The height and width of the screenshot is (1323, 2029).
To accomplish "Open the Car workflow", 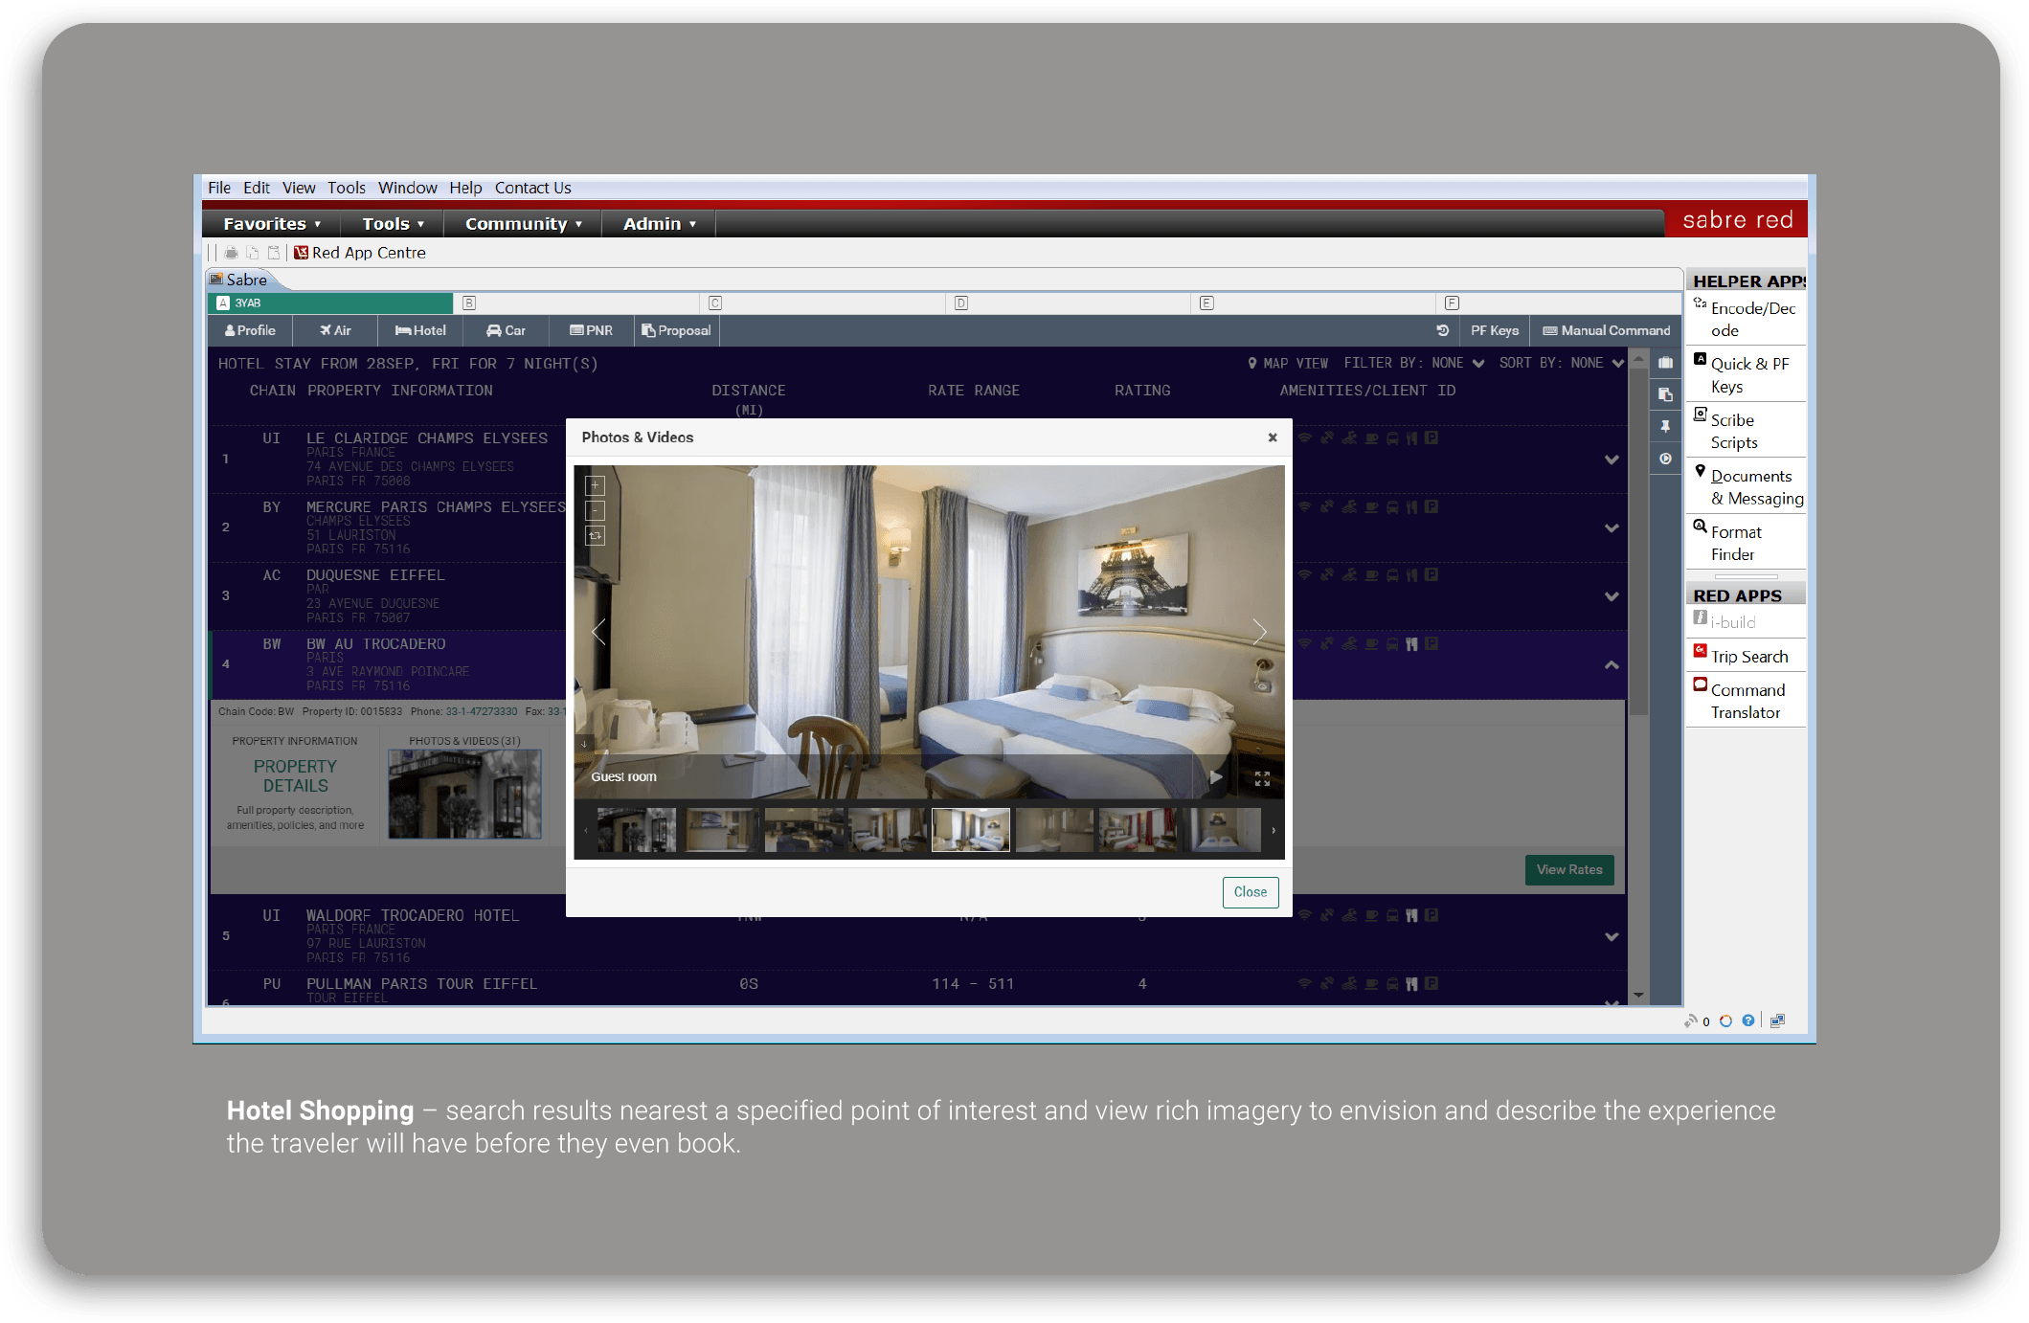I will coord(506,330).
